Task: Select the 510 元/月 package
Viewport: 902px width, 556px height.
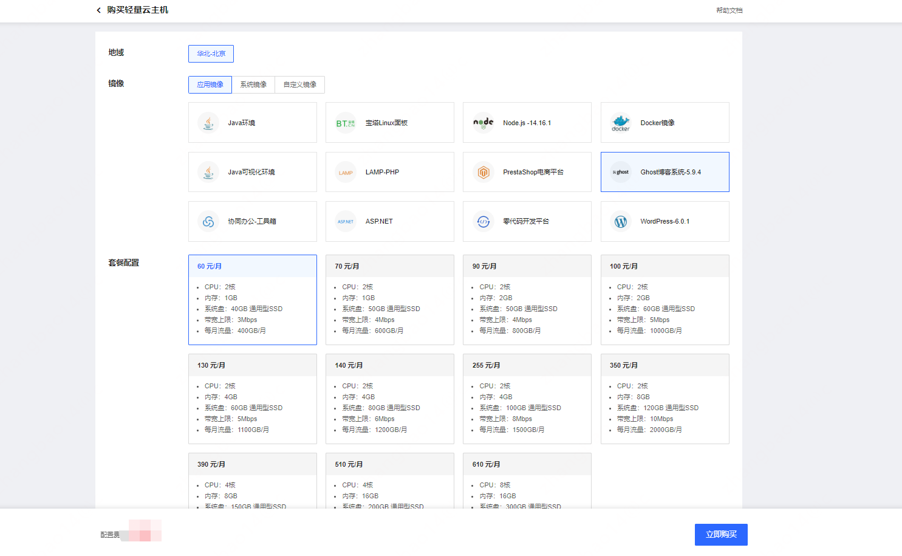Action: (x=390, y=481)
